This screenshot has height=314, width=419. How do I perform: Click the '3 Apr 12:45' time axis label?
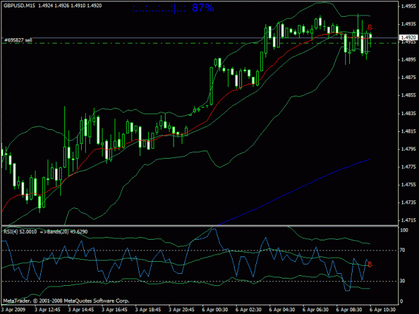[x=48, y=310]
